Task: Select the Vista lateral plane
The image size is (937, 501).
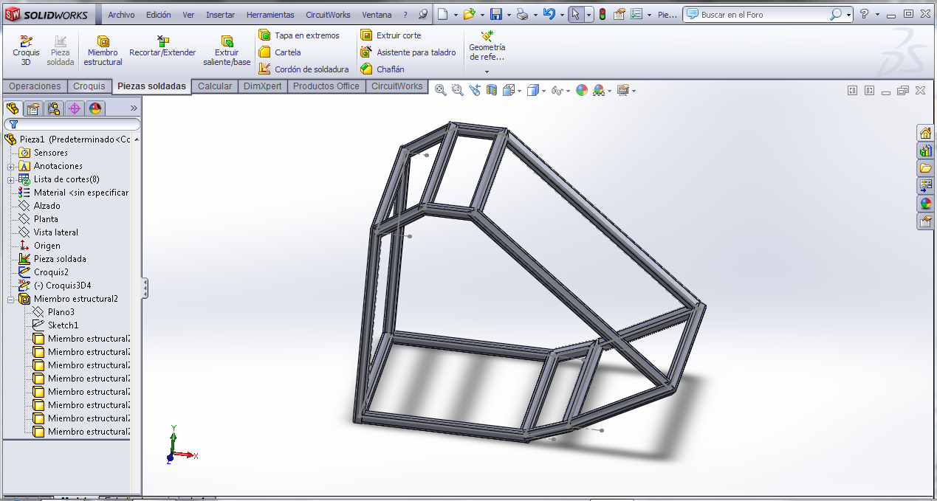Action: coord(55,232)
